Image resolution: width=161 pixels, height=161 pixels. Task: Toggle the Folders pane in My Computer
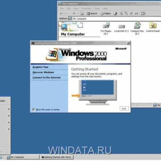click(x=105, y=14)
